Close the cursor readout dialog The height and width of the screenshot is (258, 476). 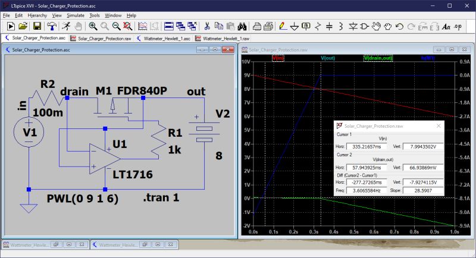[x=439, y=126]
